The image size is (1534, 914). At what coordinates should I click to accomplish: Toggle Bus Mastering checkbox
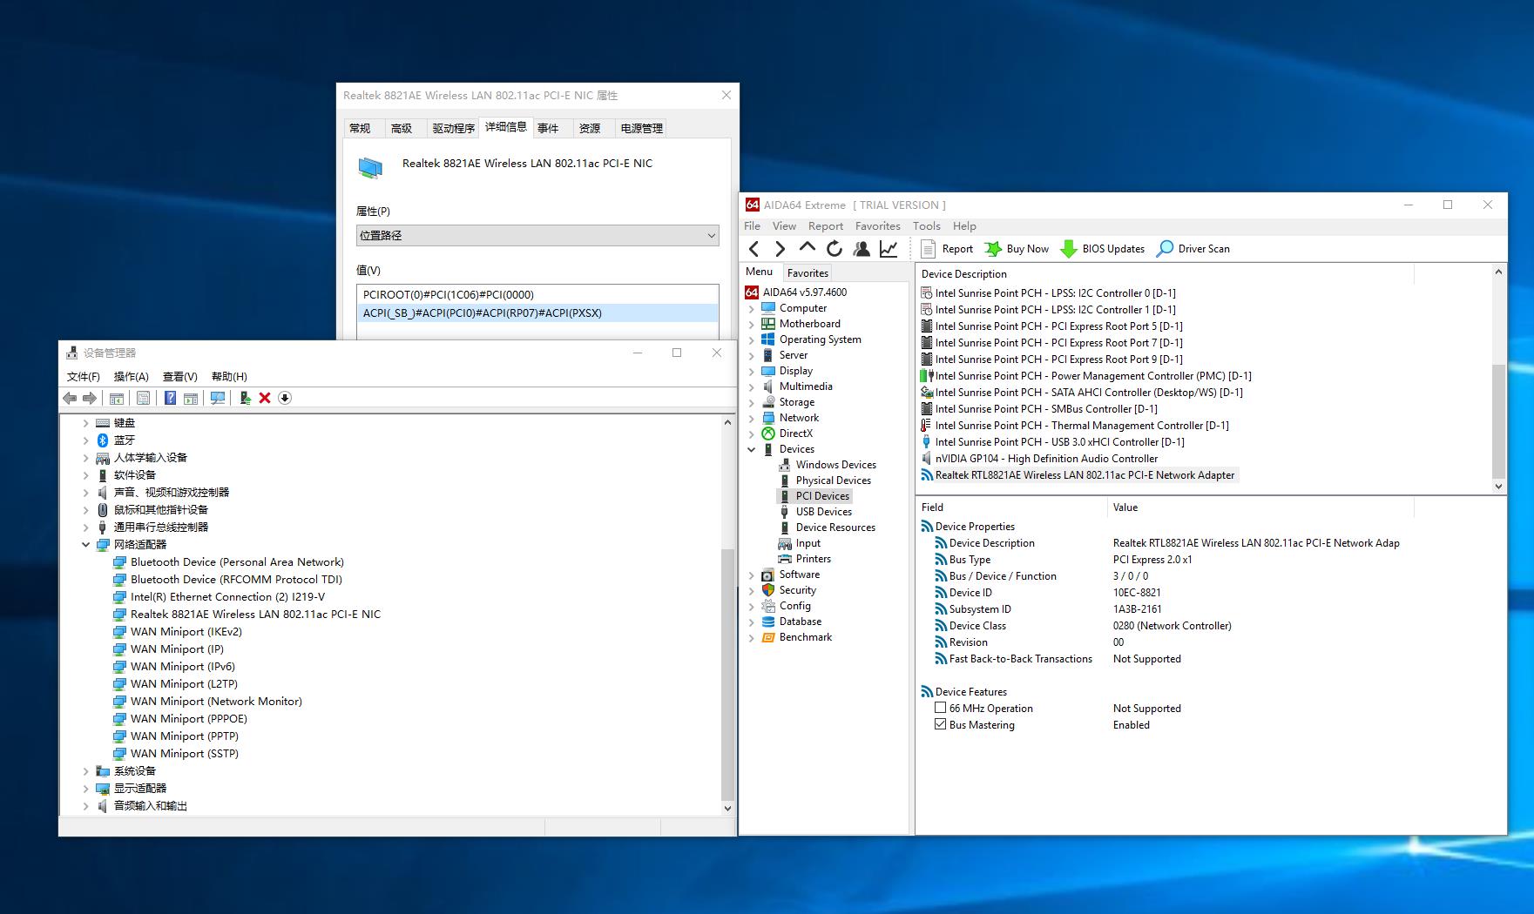941,724
